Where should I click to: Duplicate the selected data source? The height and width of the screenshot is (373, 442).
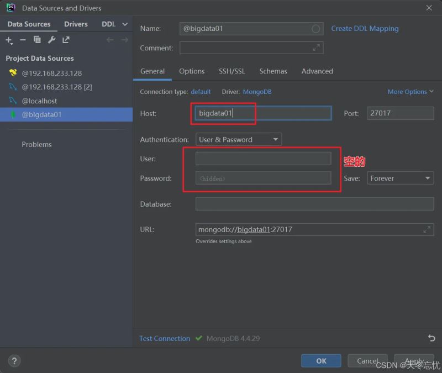pos(37,40)
